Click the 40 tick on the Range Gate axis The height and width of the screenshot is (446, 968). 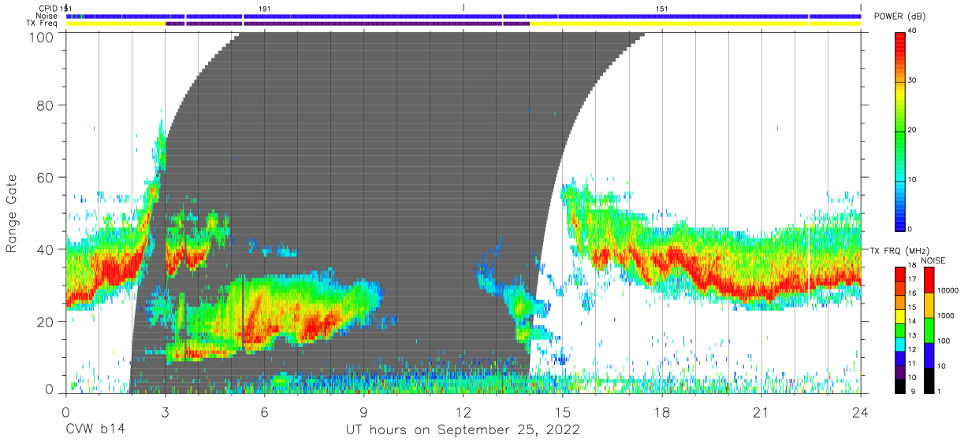(x=47, y=249)
